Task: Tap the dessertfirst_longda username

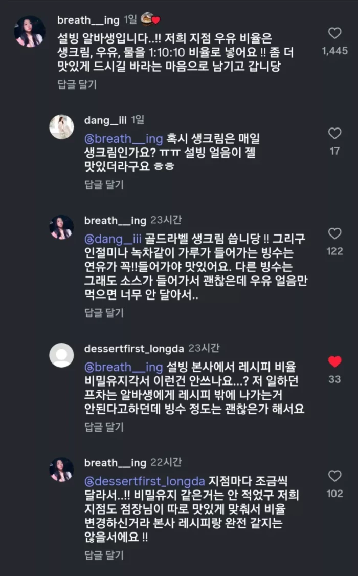Action: click(x=134, y=349)
